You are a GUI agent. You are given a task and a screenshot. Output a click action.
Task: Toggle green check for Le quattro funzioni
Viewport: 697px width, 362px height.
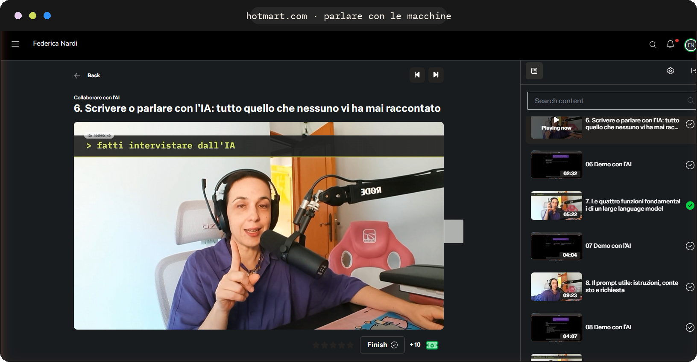pyautogui.click(x=690, y=206)
